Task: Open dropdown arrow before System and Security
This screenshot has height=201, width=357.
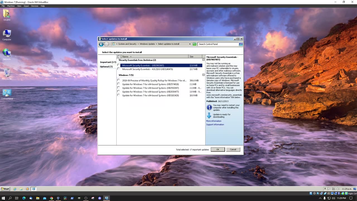Action: click(x=117, y=44)
